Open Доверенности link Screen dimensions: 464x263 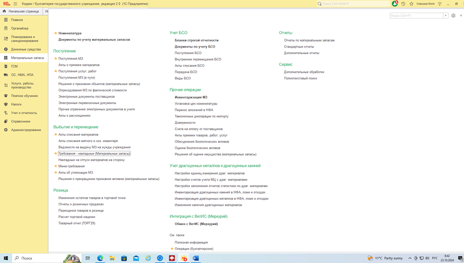pyautogui.click(x=185, y=122)
